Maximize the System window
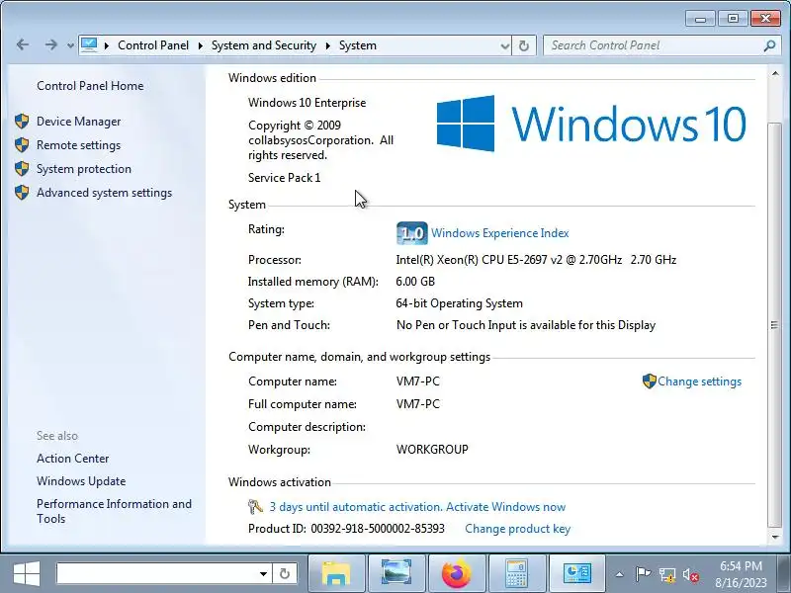 tap(733, 19)
